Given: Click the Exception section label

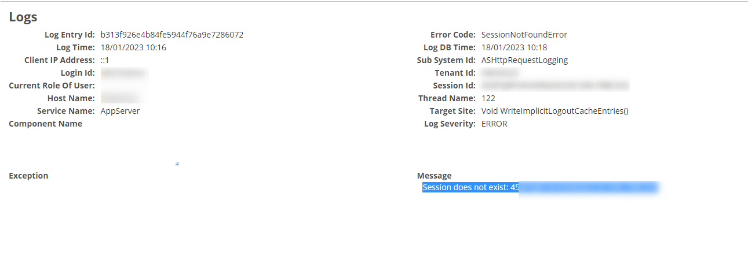Looking at the screenshot, I should click(x=28, y=176).
